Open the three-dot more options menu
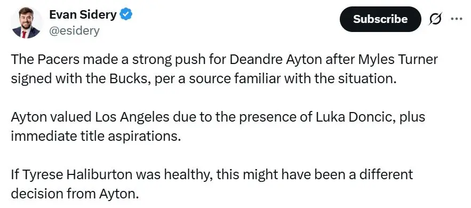 457,19
